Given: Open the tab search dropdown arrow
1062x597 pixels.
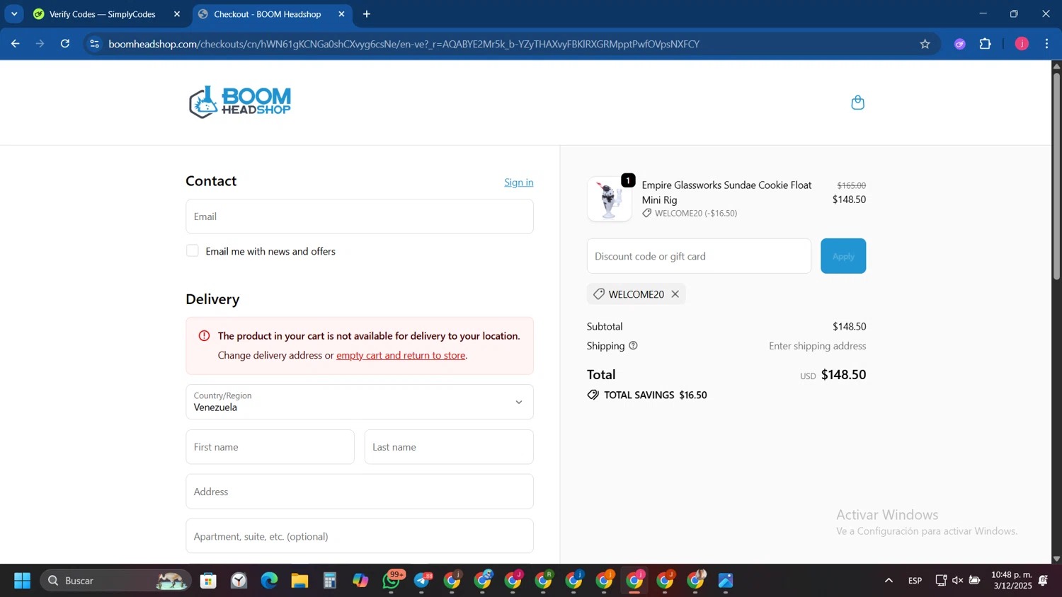Looking at the screenshot, I should click(x=14, y=14).
